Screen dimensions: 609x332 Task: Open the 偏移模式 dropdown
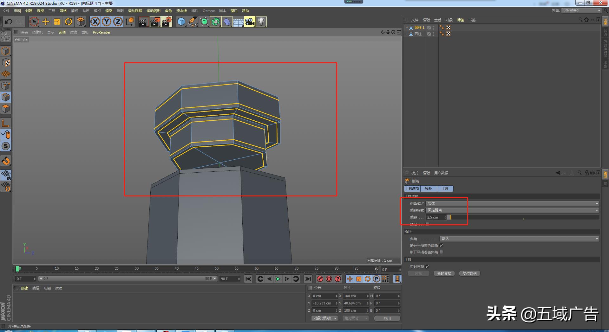point(512,210)
